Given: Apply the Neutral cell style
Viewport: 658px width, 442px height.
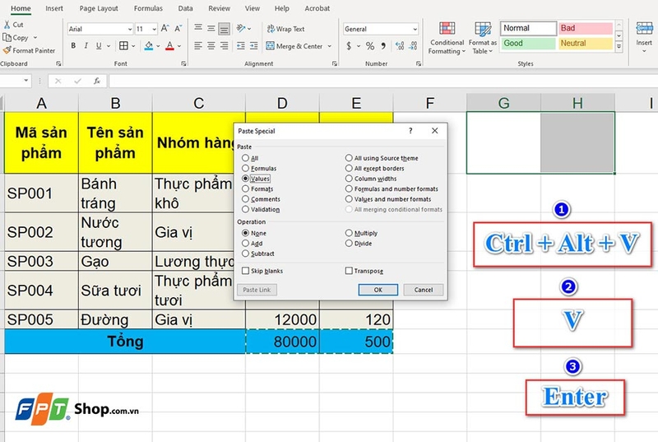Looking at the screenshot, I should point(586,44).
